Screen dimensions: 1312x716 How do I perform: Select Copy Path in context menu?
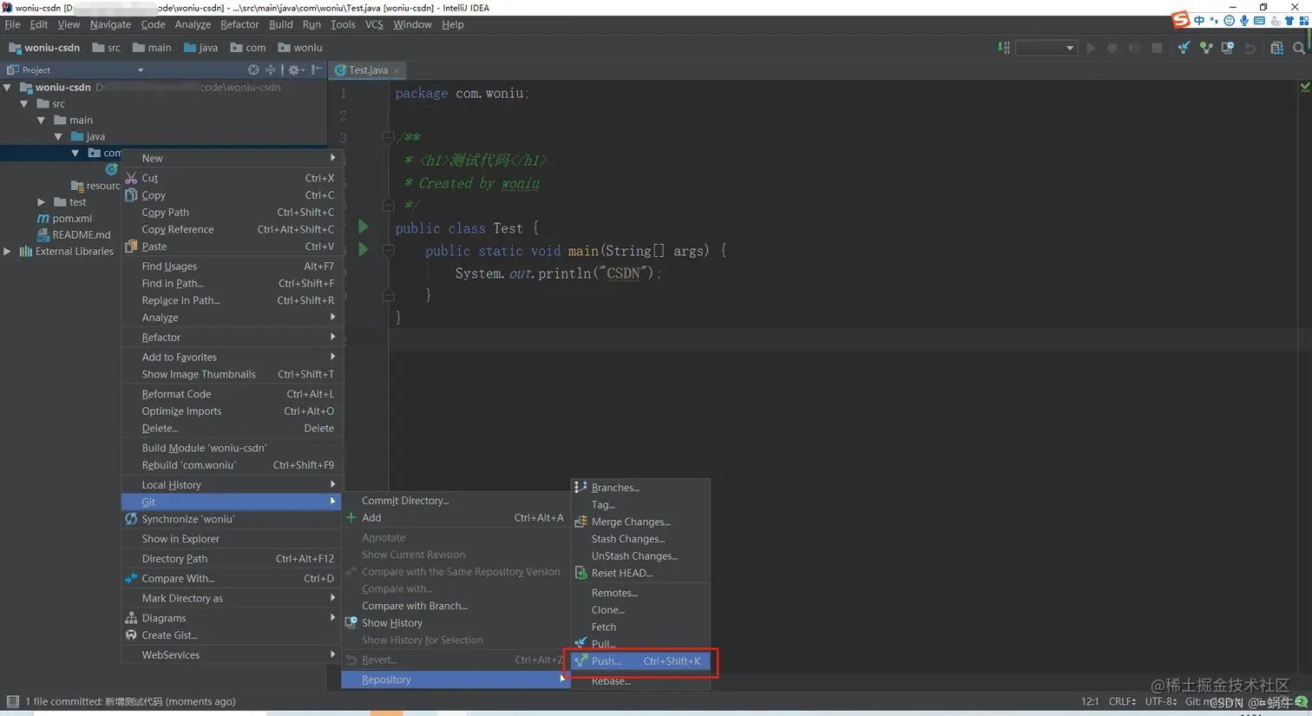[x=232, y=212]
